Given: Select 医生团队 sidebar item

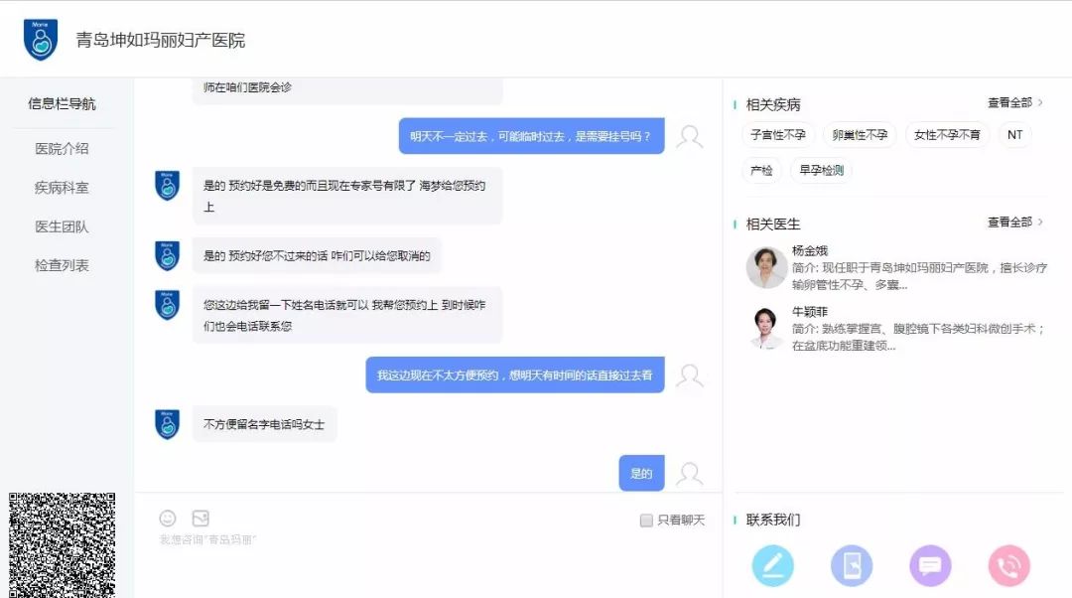Looking at the screenshot, I should click(x=62, y=227).
